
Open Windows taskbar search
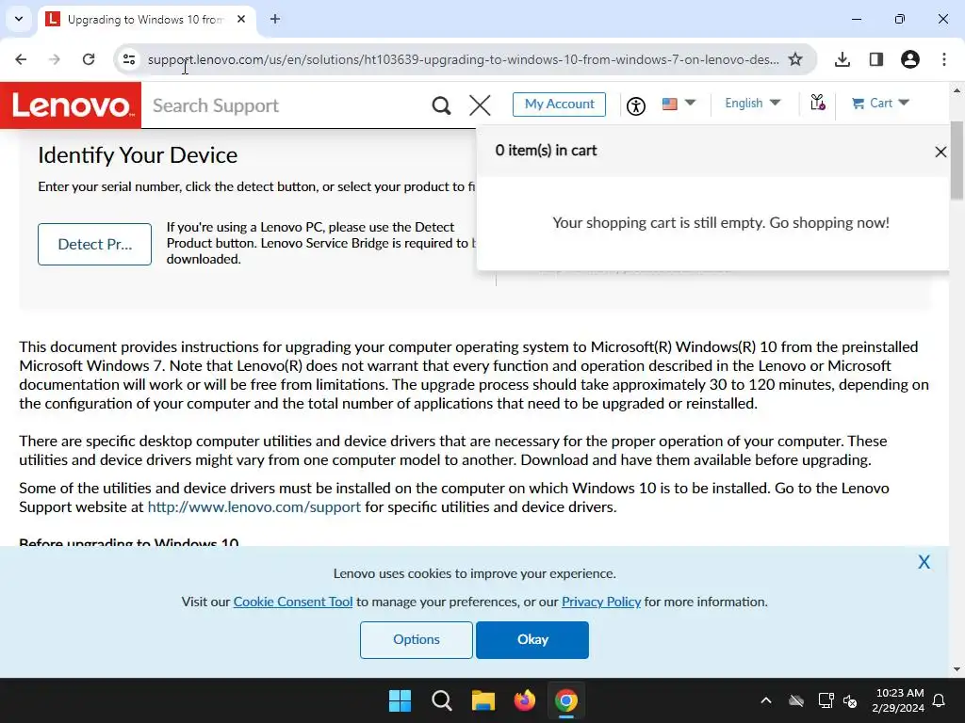coord(442,700)
